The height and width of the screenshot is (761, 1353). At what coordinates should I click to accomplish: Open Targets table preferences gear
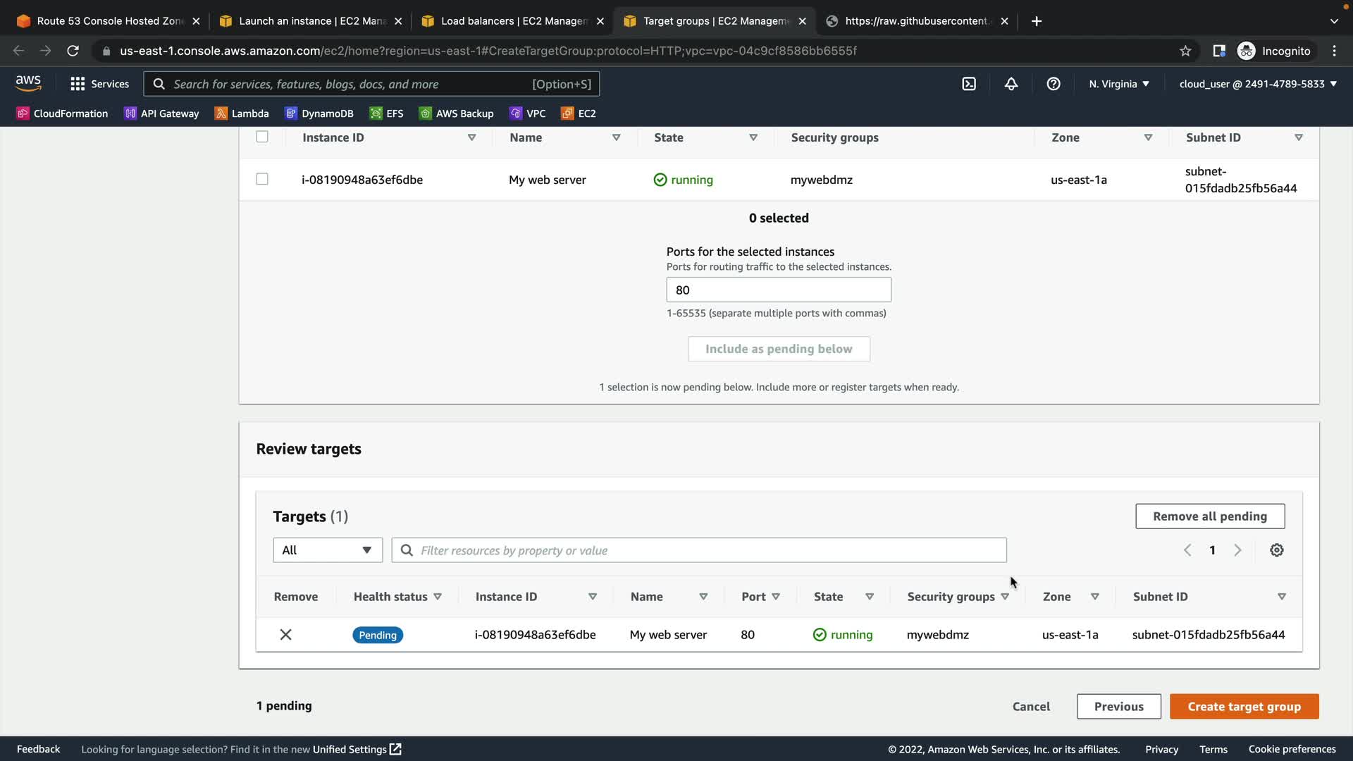pyautogui.click(x=1276, y=550)
